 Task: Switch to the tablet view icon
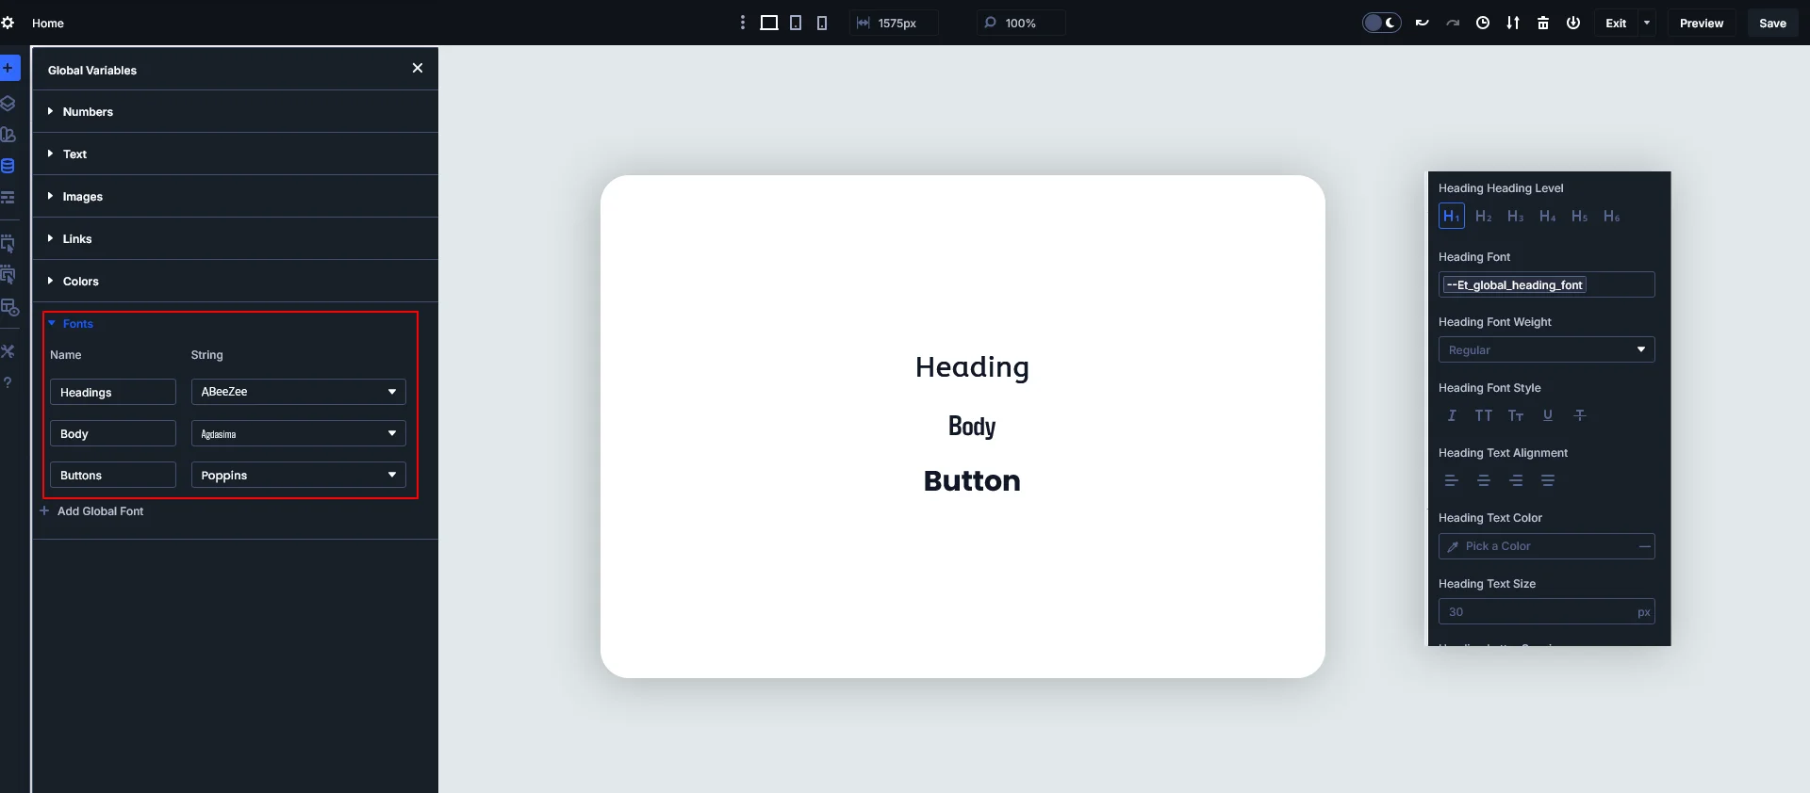[x=796, y=23]
